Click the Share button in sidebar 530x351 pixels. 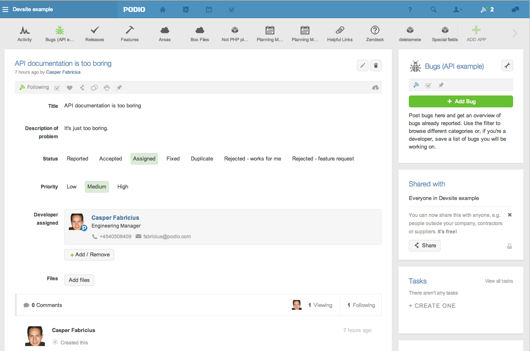(424, 246)
